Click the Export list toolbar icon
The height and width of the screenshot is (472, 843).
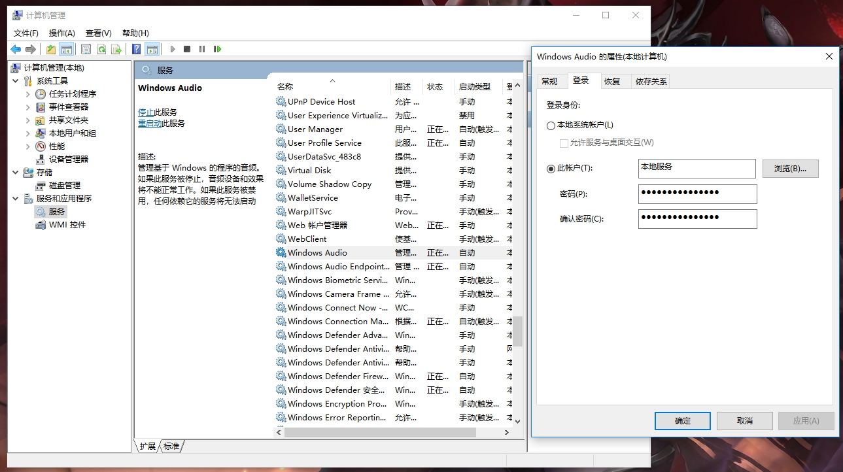[116, 49]
